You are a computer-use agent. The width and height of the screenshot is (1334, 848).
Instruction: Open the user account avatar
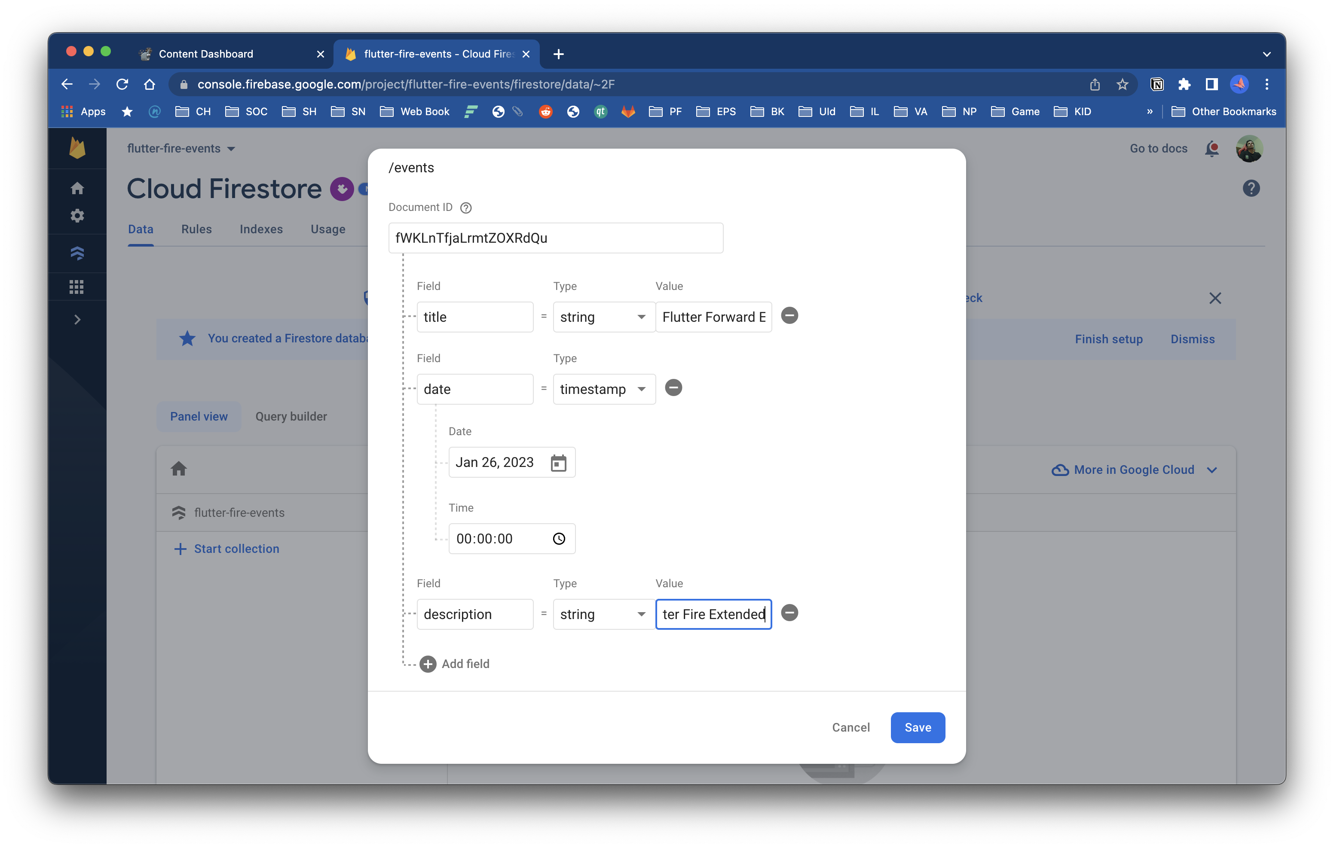point(1249,149)
